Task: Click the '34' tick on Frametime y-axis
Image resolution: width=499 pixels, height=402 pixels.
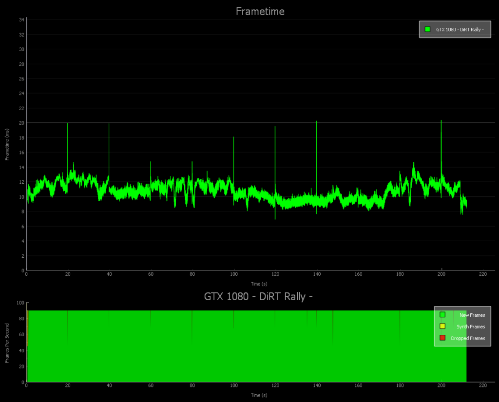Action: [21, 20]
